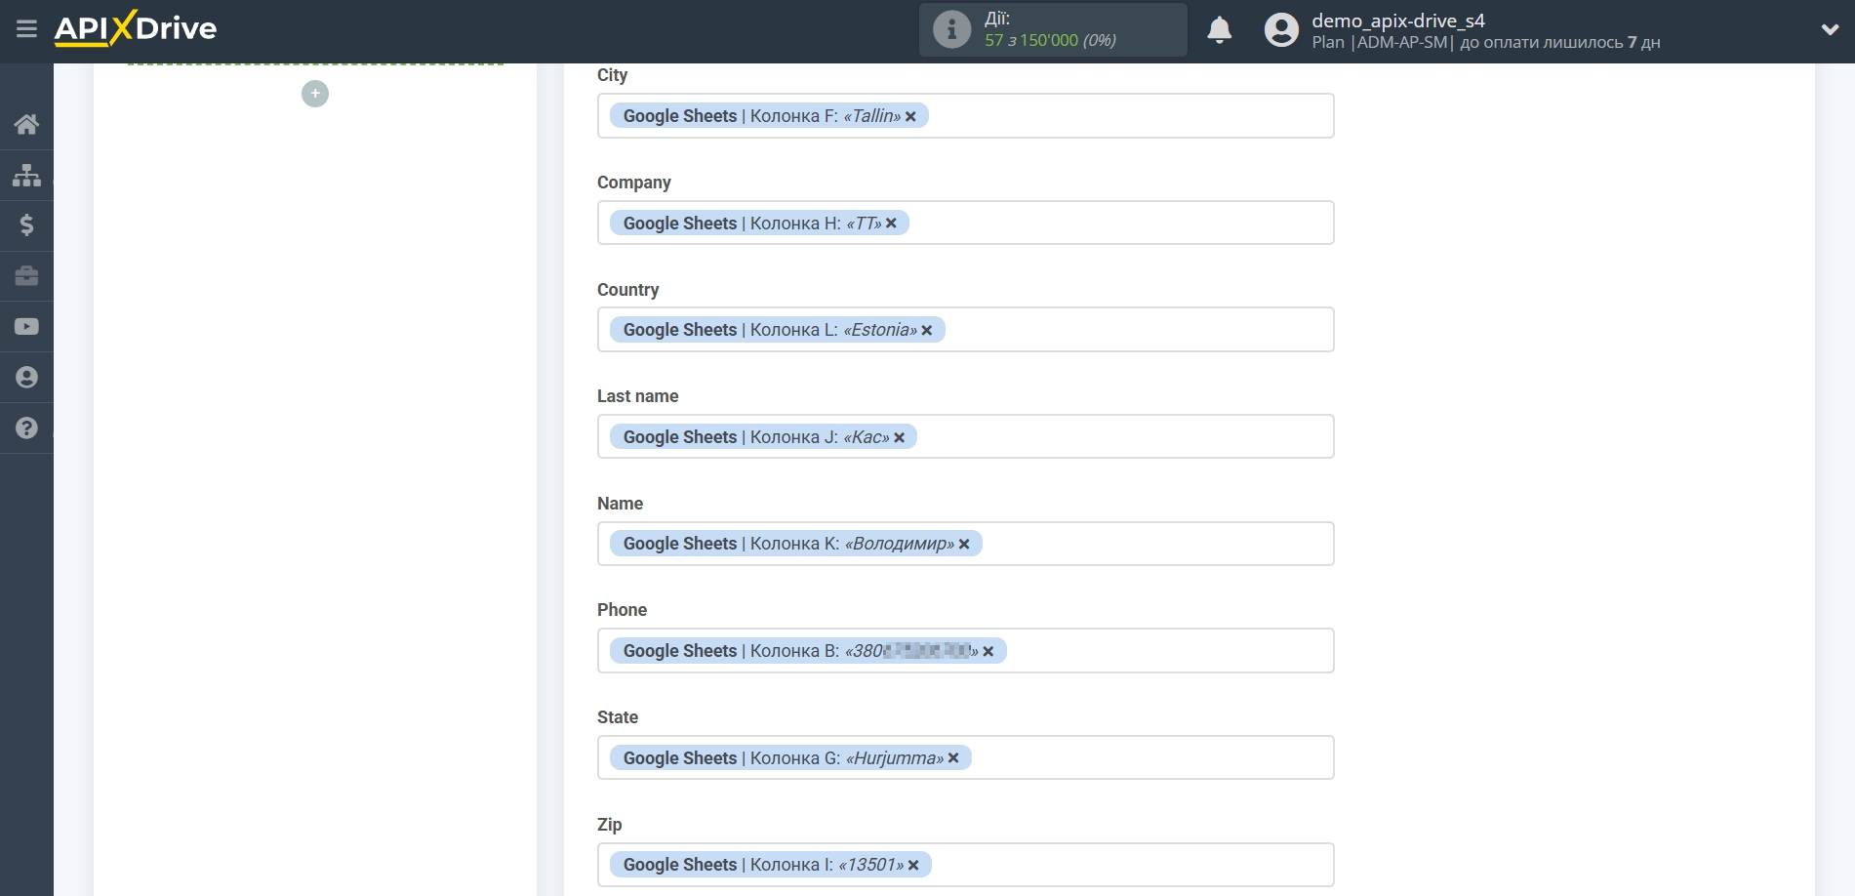The image size is (1855, 896).
Task: Click the actions counter 57 з 150'000
Action: click(1050, 40)
